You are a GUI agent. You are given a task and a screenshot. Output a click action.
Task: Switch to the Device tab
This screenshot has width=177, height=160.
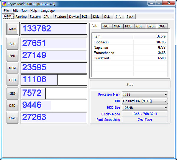tap(74, 17)
